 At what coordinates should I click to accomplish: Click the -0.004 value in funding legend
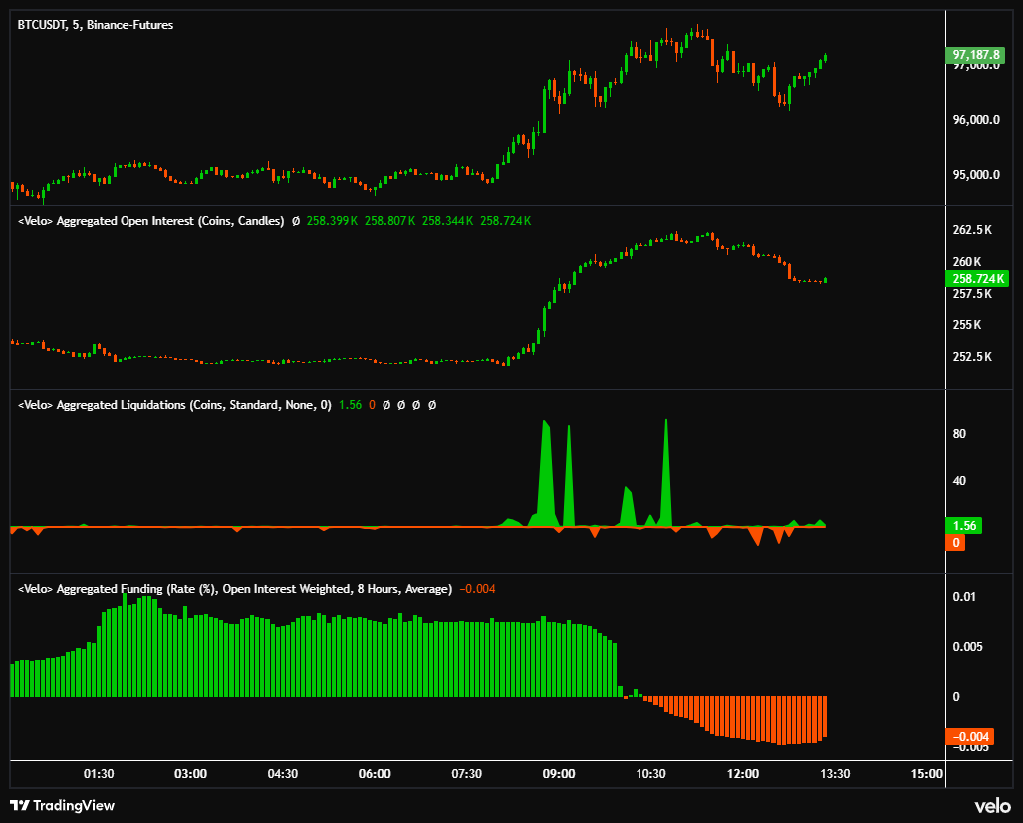[477, 589]
